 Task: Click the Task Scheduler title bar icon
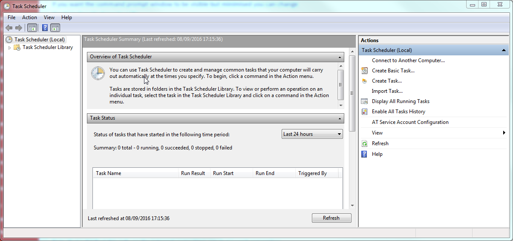coord(7,6)
